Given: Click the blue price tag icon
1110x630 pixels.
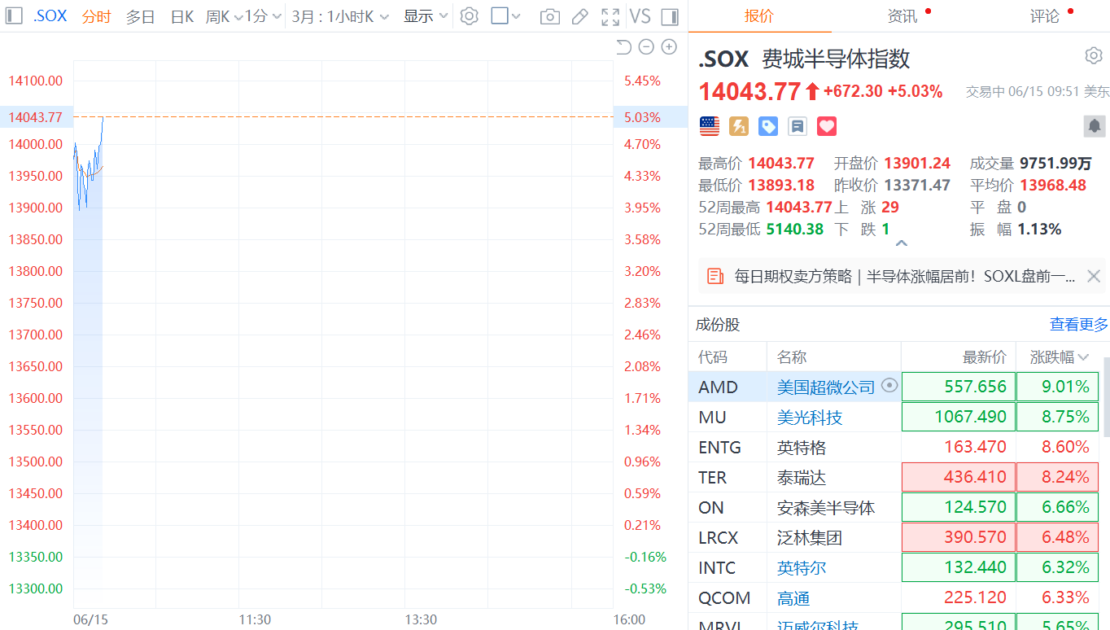Looking at the screenshot, I should pos(768,126).
